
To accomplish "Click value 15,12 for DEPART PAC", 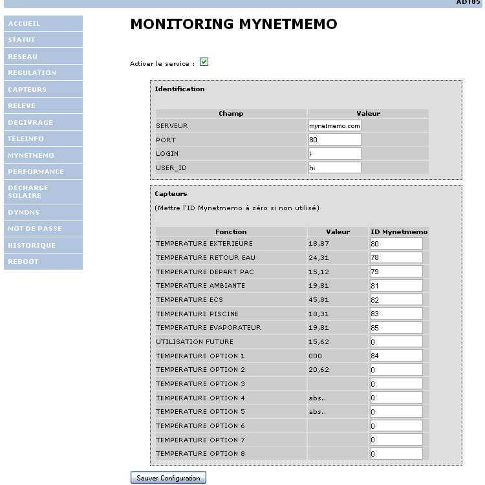I will (x=319, y=272).
